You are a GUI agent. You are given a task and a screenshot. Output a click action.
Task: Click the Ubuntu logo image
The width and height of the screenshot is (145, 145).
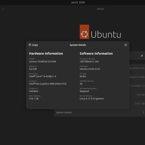pos(100,32)
